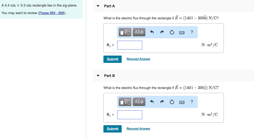
Task: Open Greek symbols menu in Part B
Action: click(x=139, y=102)
